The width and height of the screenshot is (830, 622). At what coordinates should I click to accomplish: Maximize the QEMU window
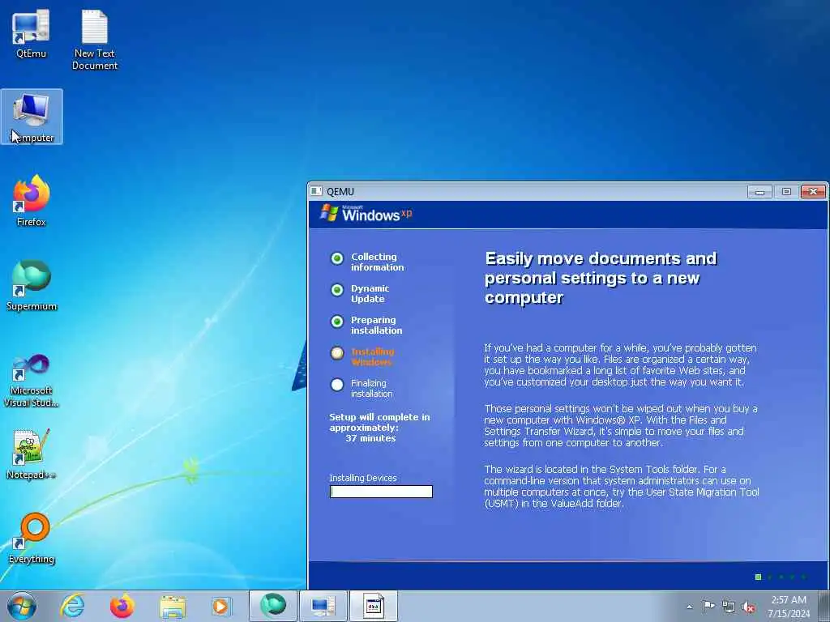pos(786,191)
